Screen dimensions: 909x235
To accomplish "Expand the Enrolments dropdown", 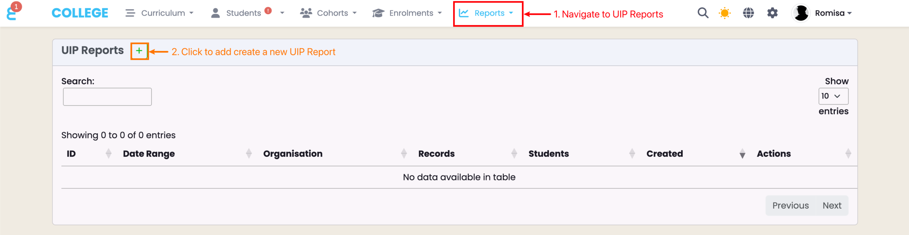I will pyautogui.click(x=407, y=13).
